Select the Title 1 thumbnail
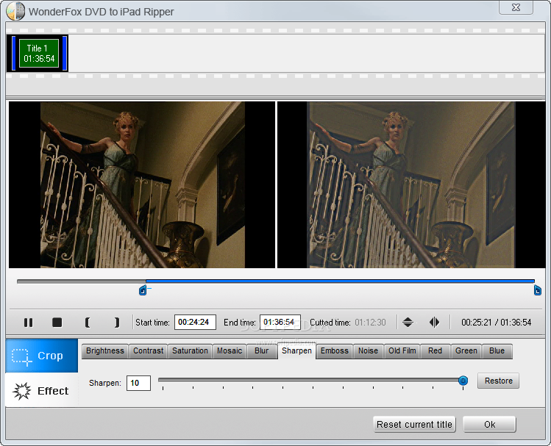Screen dimensions: 551x446 point(38,54)
